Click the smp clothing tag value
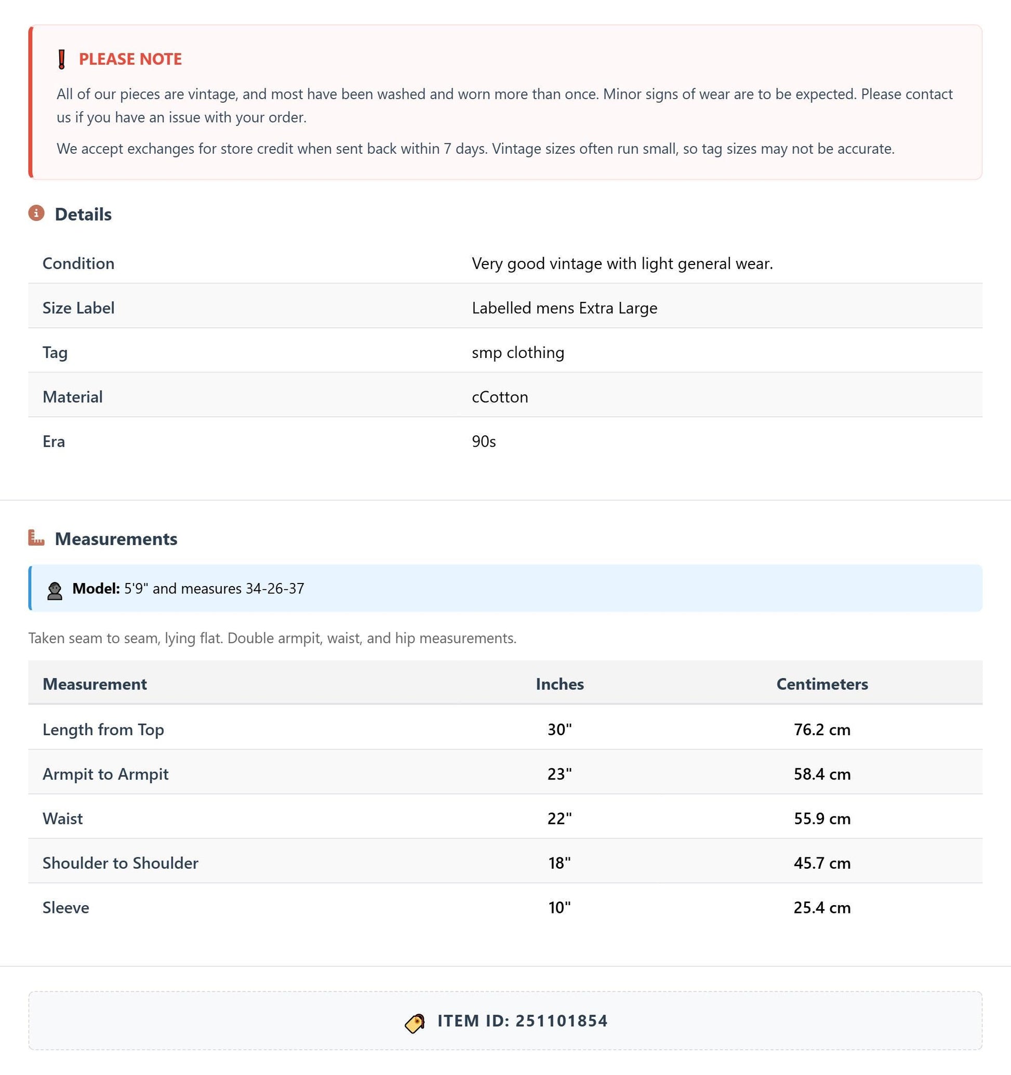Screen dimensions: 1011x1075 tap(518, 353)
